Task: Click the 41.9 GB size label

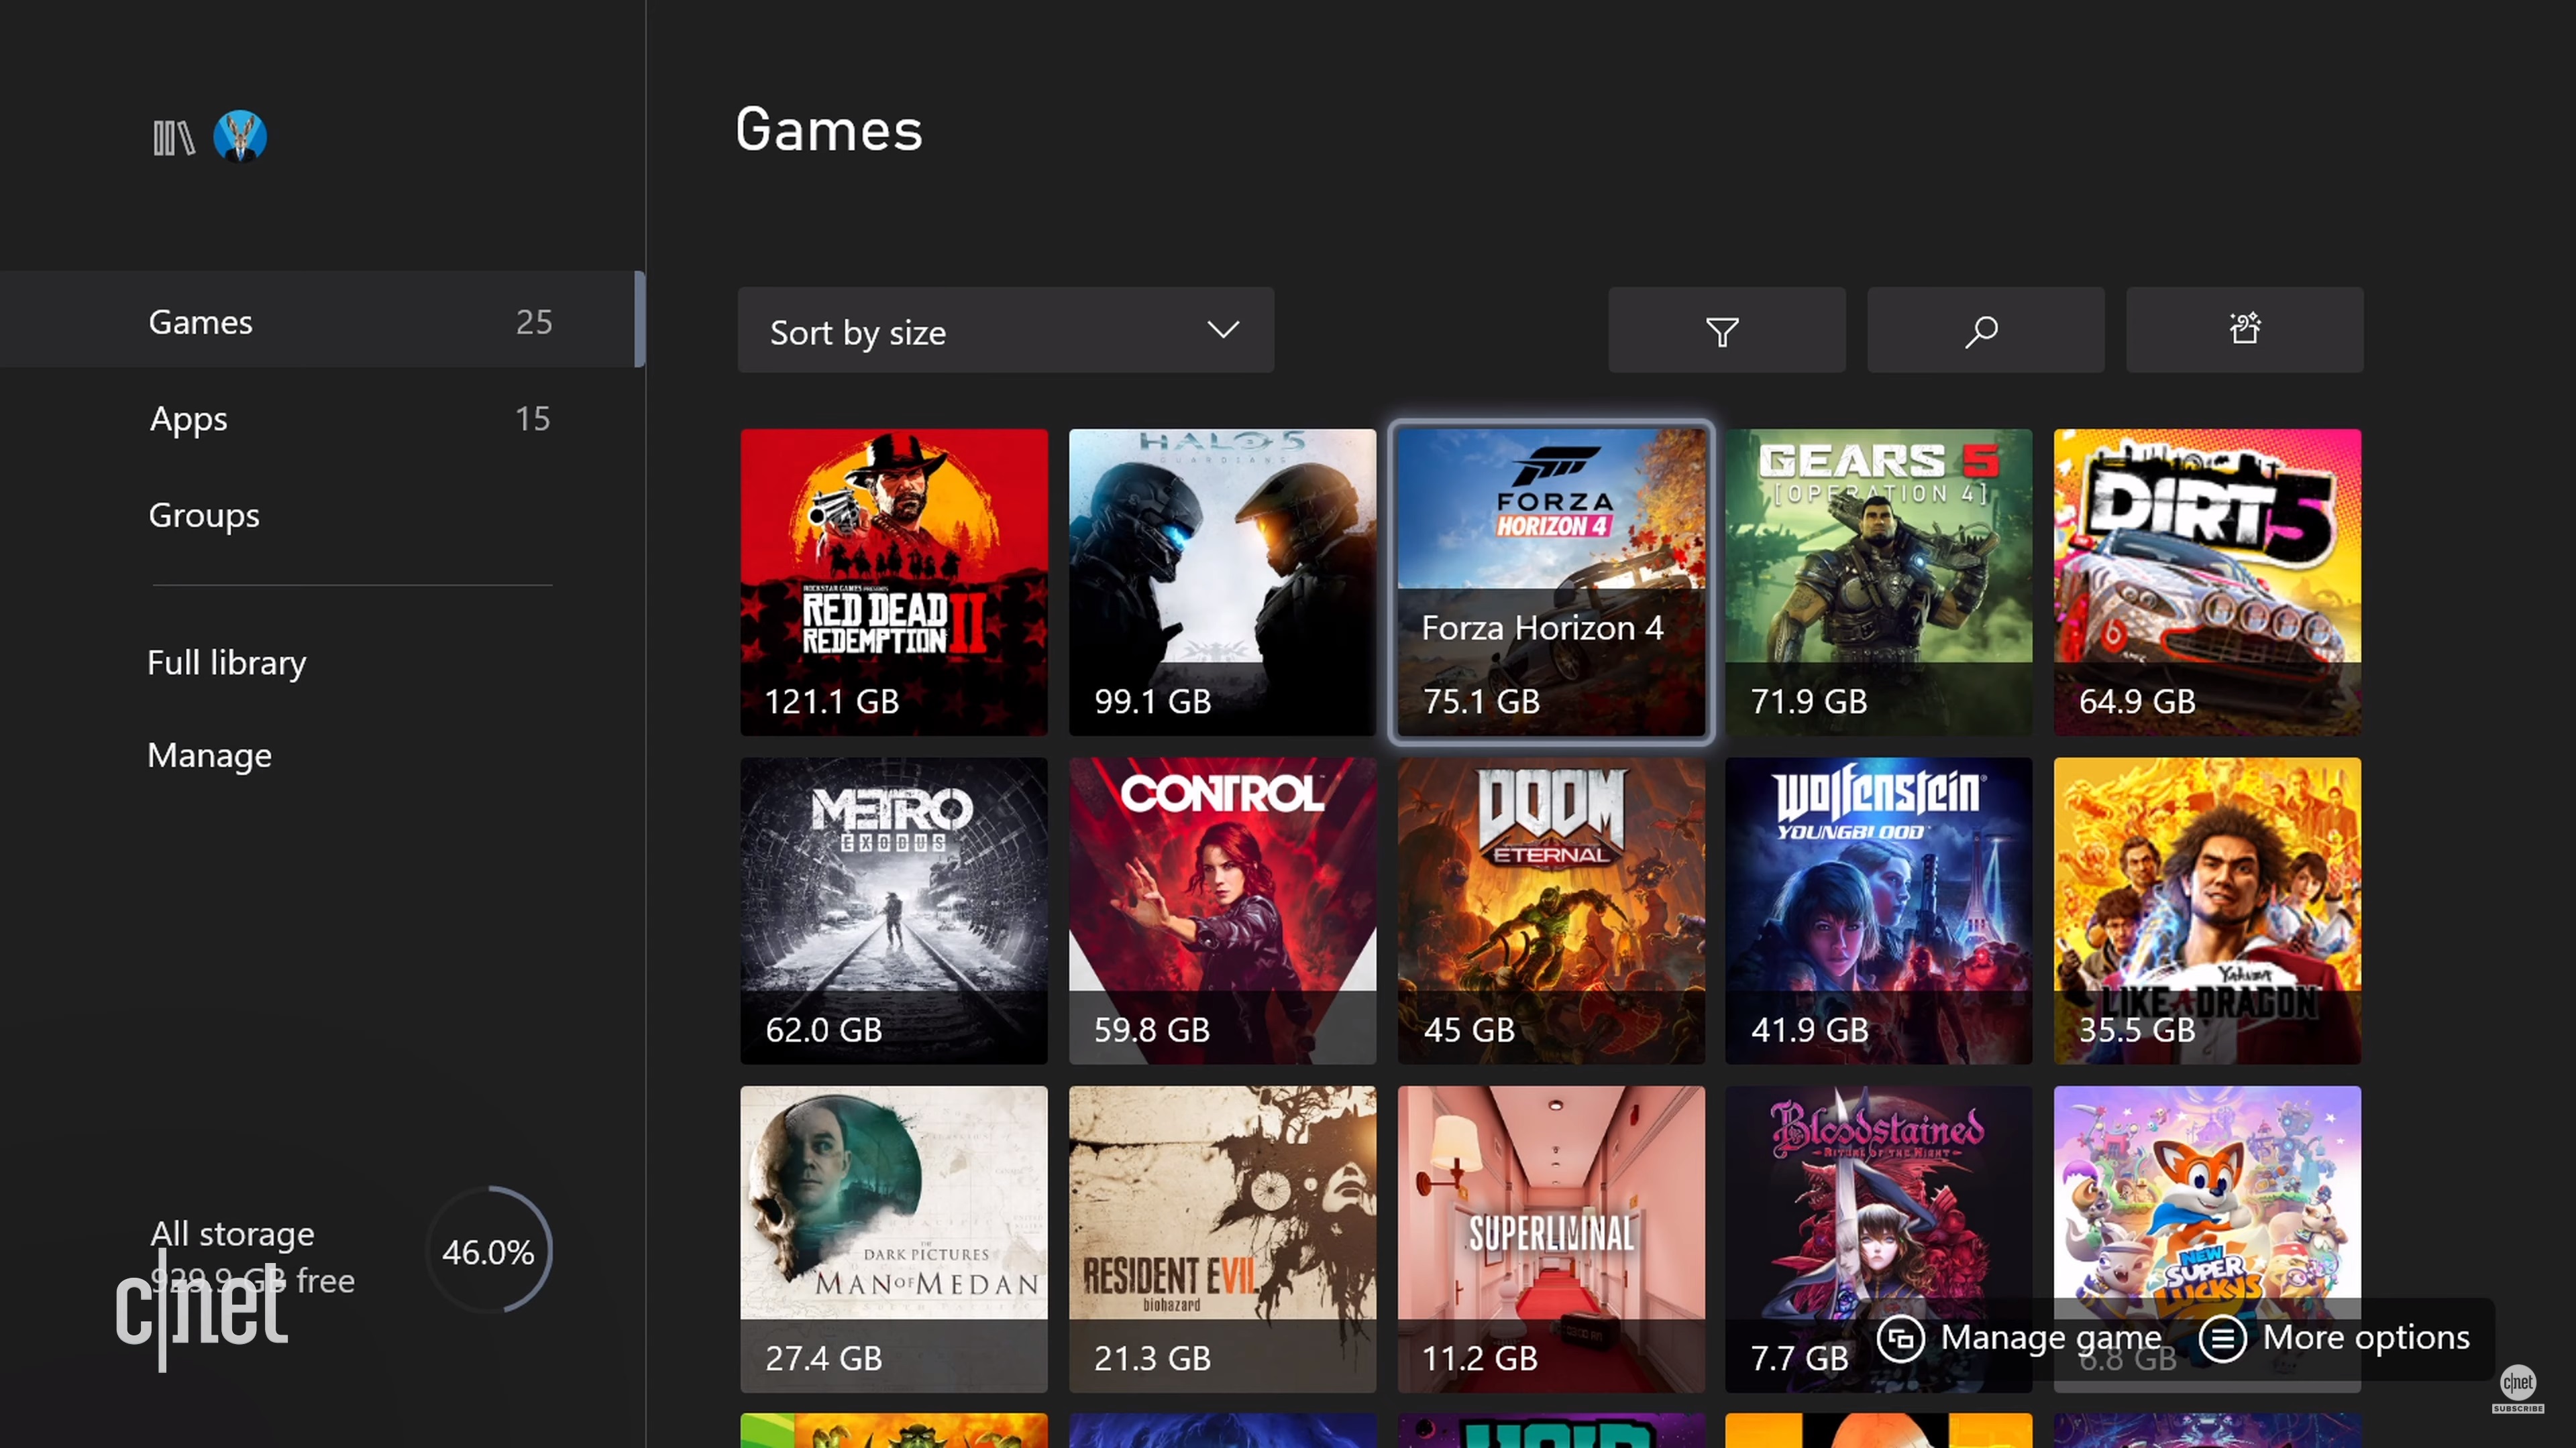Action: coord(1810,1029)
